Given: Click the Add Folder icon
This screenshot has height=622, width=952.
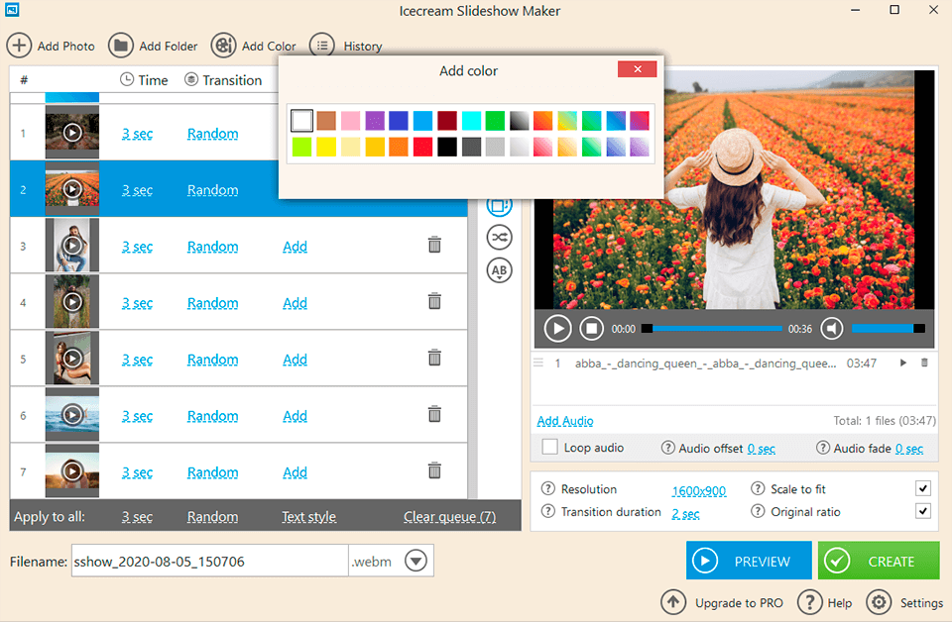Looking at the screenshot, I should click(121, 46).
